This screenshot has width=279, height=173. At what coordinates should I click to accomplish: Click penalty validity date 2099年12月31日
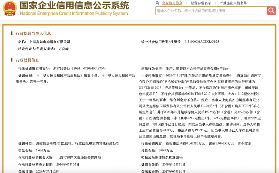coord(174,165)
